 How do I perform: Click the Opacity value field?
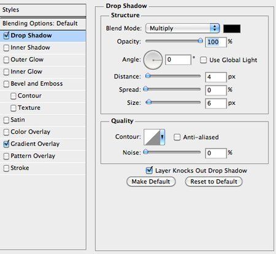point(216,42)
